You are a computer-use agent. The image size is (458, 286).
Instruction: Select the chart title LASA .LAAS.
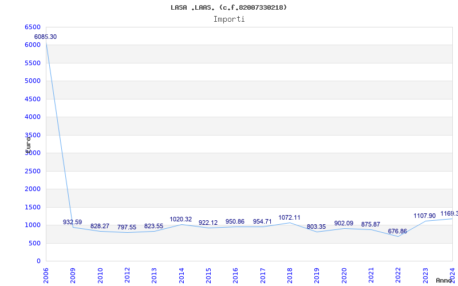pyautogui.click(x=228, y=7)
